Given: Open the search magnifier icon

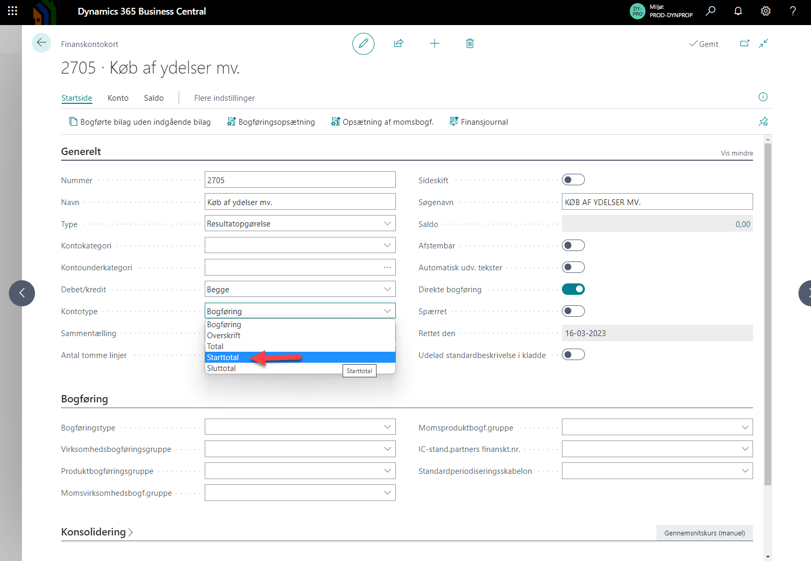Looking at the screenshot, I should pyautogui.click(x=711, y=11).
